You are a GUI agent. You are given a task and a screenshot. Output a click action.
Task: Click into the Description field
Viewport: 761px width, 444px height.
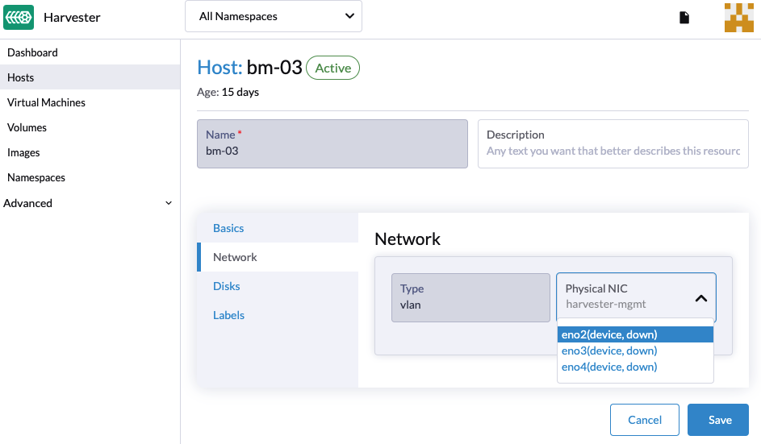click(613, 144)
